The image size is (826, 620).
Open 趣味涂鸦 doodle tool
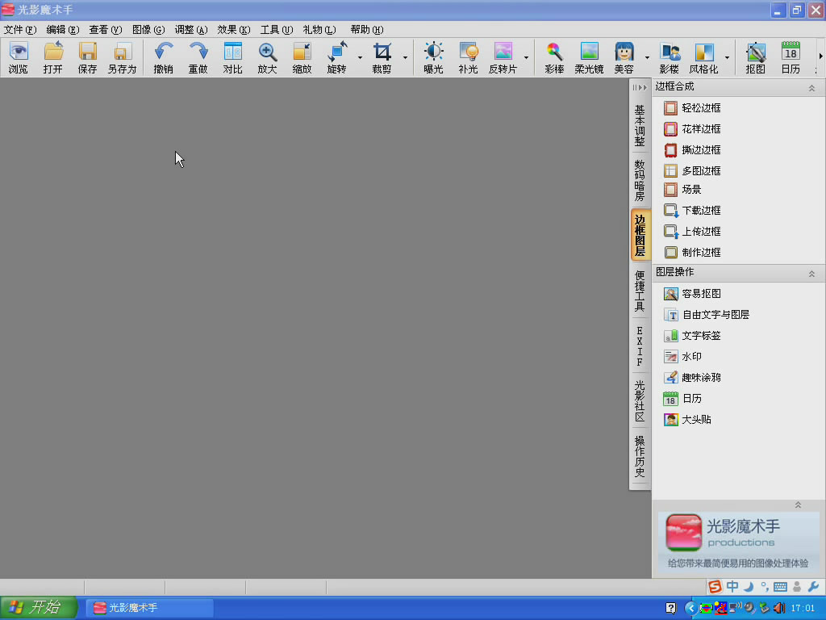pyautogui.click(x=692, y=378)
